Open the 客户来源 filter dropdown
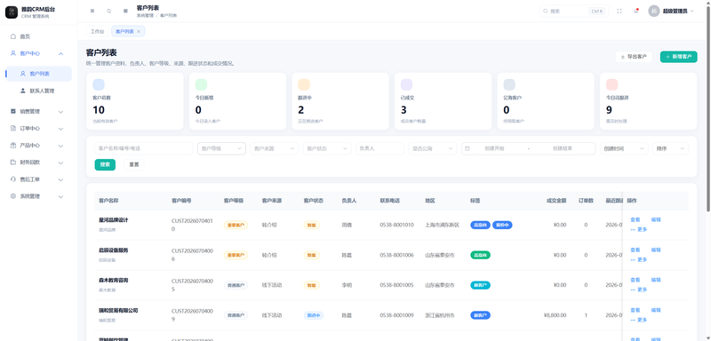711x341 pixels. point(275,148)
